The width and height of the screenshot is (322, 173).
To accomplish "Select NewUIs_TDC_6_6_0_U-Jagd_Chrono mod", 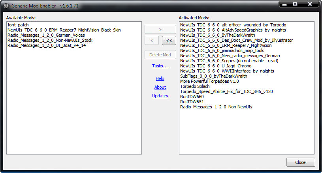I will coord(216,66).
